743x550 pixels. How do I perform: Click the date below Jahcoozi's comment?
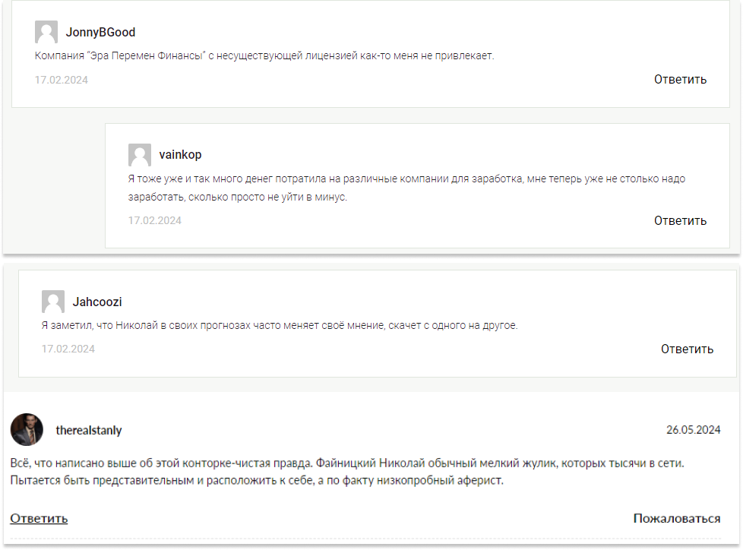click(x=68, y=349)
